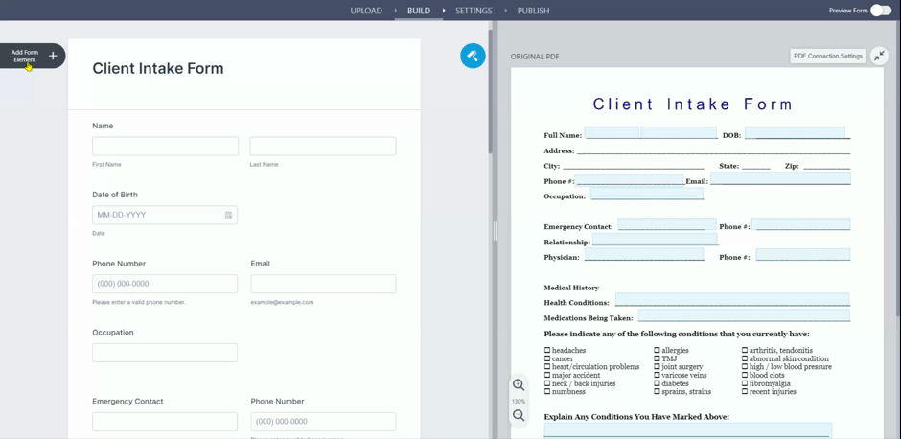This screenshot has height=439, width=901.
Task: Collapse the original PDF panel icon
Action: 880,56
